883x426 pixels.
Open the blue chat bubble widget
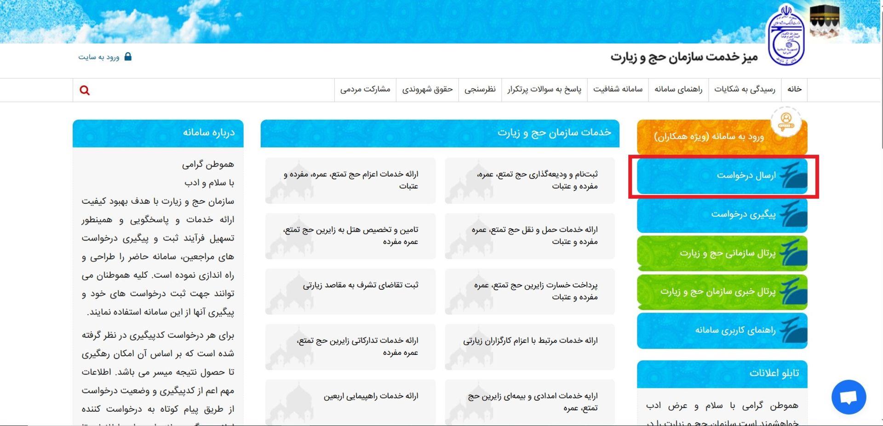point(849,397)
